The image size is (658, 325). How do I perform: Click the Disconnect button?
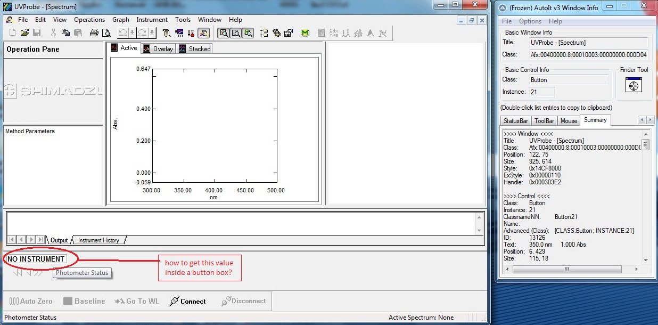(x=243, y=301)
